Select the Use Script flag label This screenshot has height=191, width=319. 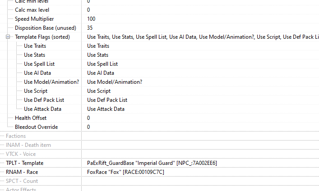click(x=36, y=91)
